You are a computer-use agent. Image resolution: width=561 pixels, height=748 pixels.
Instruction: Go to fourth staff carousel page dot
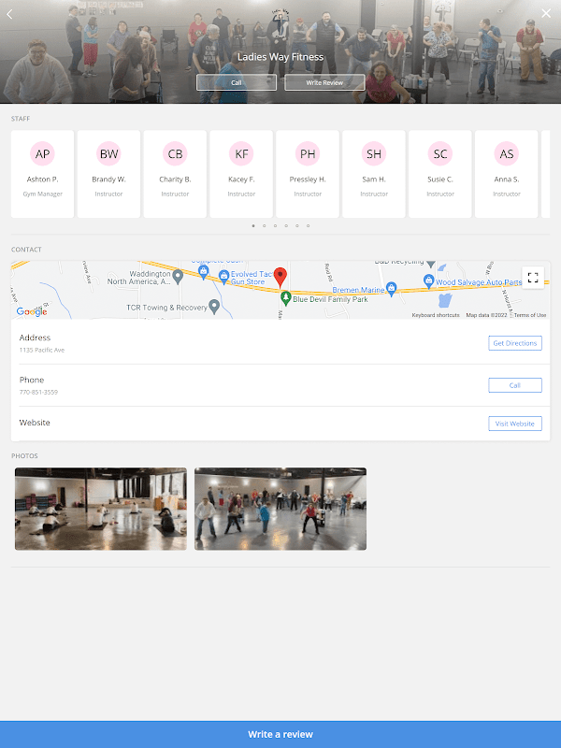(x=286, y=225)
